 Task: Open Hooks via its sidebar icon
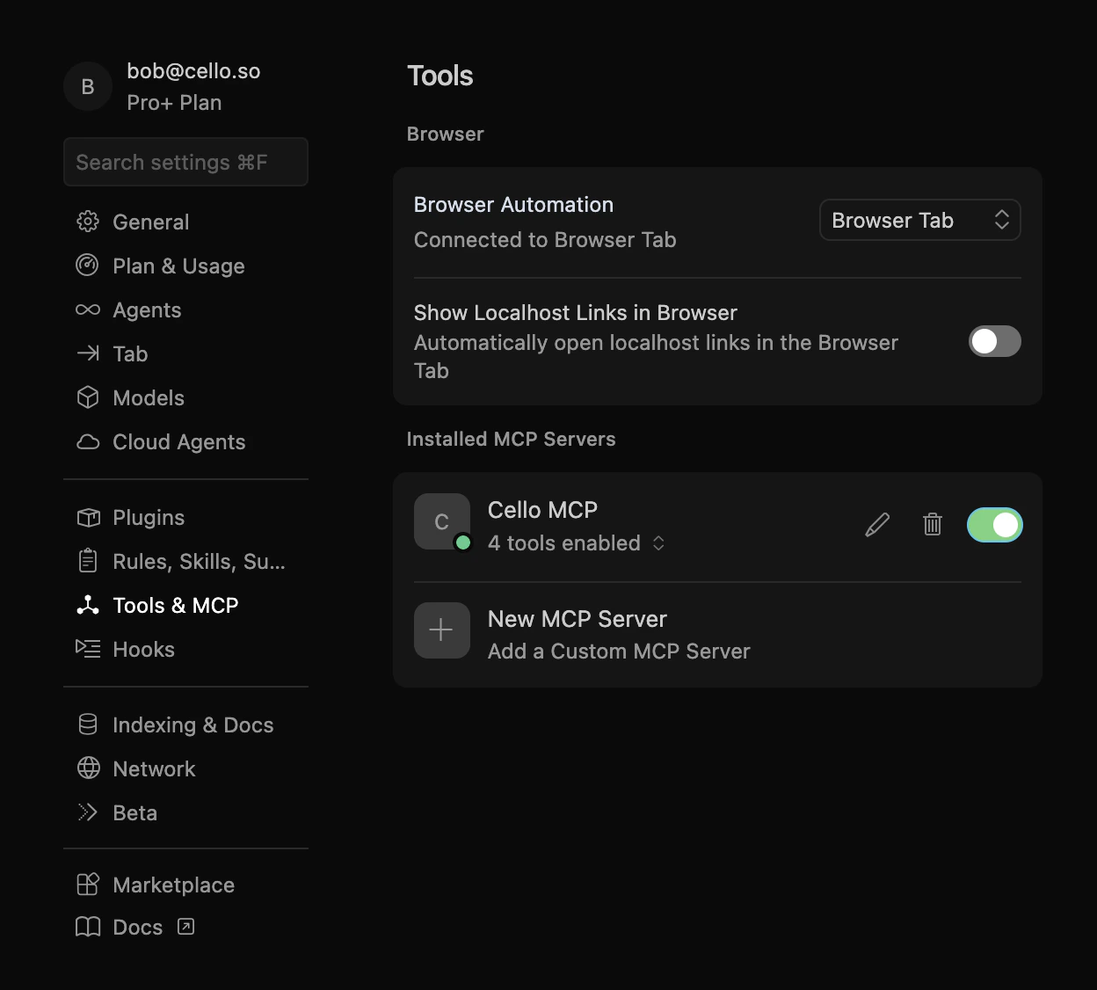[88, 649]
